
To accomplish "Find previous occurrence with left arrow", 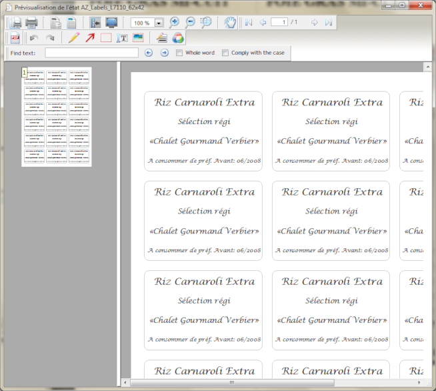I will click(x=149, y=53).
